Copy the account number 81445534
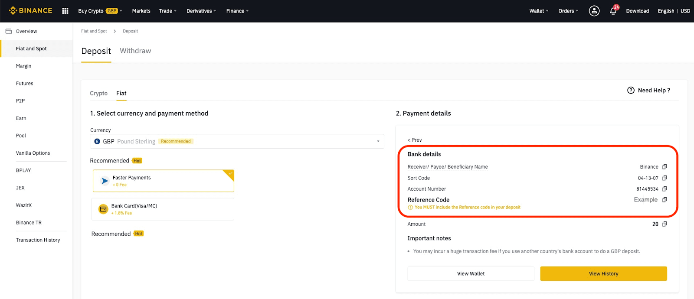The width and height of the screenshot is (694, 299). [665, 189]
